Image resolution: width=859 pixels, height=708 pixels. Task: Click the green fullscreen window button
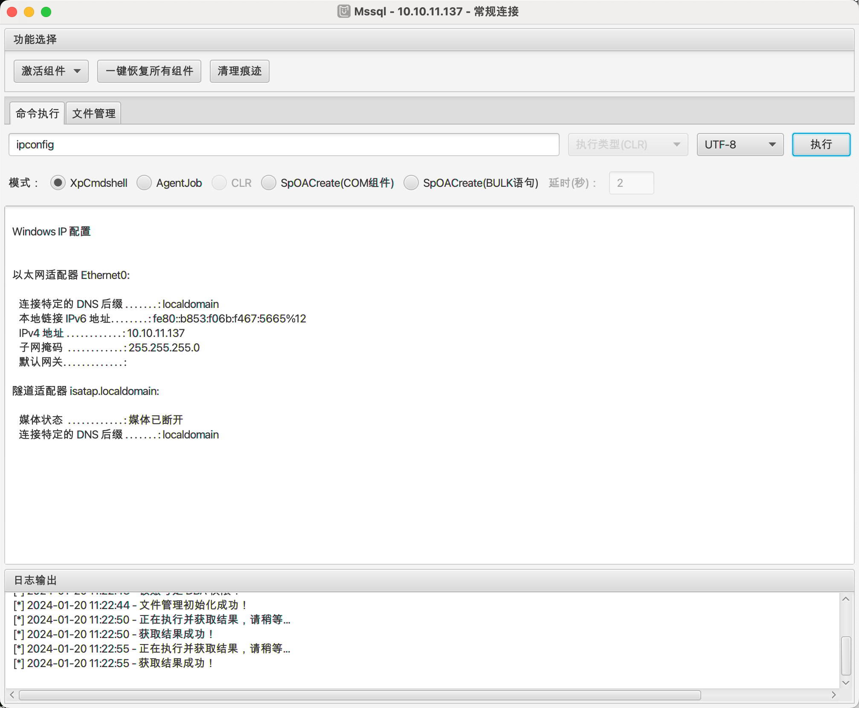point(46,12)
